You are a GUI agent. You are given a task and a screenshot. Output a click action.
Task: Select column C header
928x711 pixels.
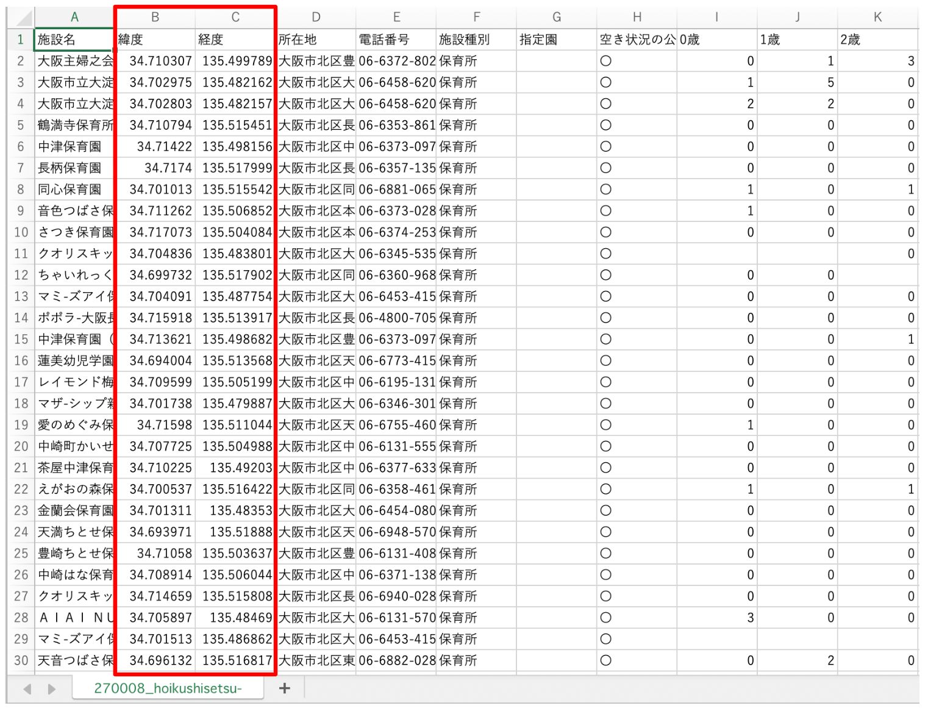point(235,17)
